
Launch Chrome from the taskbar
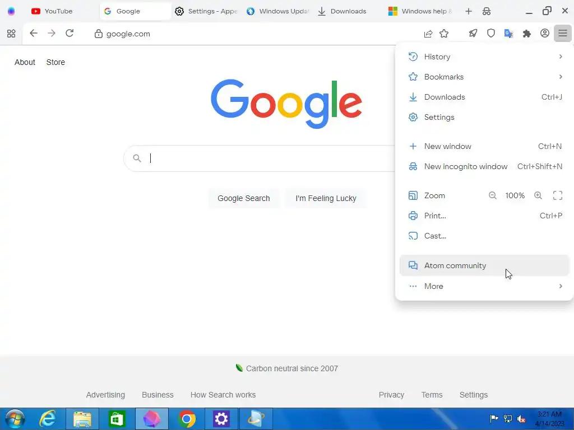coord(187,419)
